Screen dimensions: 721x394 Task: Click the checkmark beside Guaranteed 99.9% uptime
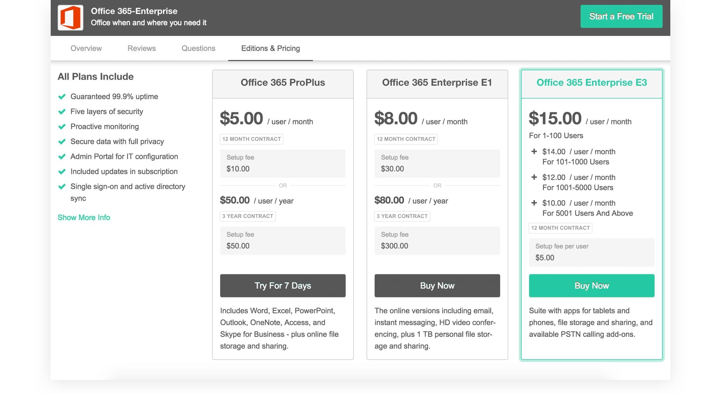(x=62, y=96)
